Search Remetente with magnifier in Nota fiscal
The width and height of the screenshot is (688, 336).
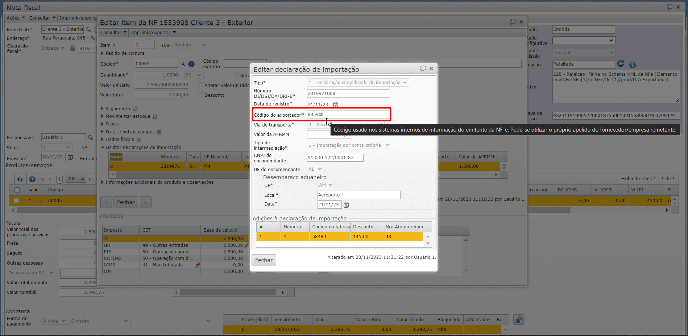point(88,29)
